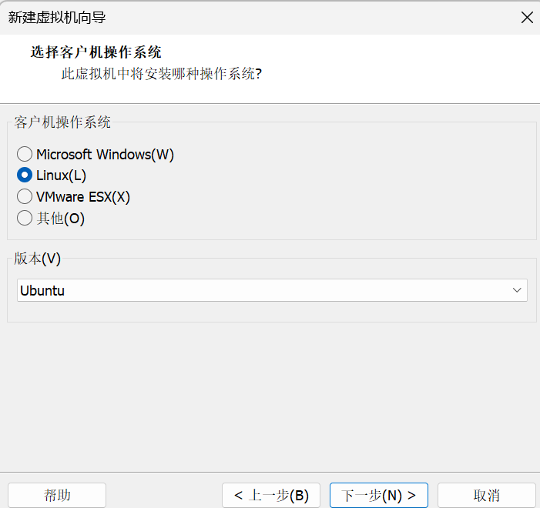Click the 版本(V) group label
This screenshot has width=540, height=508.
click(37, 259)
